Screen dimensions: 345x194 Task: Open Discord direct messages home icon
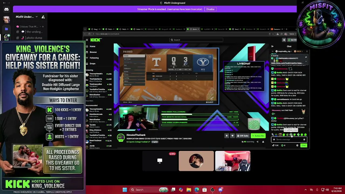coord(6,9)
